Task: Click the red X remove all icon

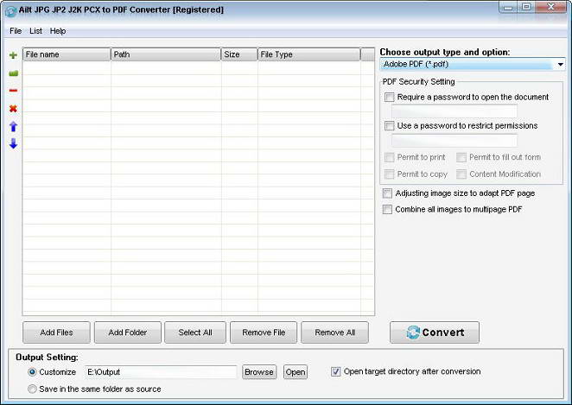Action: coord(13,109)
